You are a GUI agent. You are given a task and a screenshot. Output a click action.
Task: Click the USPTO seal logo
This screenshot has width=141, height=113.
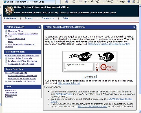click(9, 10)
